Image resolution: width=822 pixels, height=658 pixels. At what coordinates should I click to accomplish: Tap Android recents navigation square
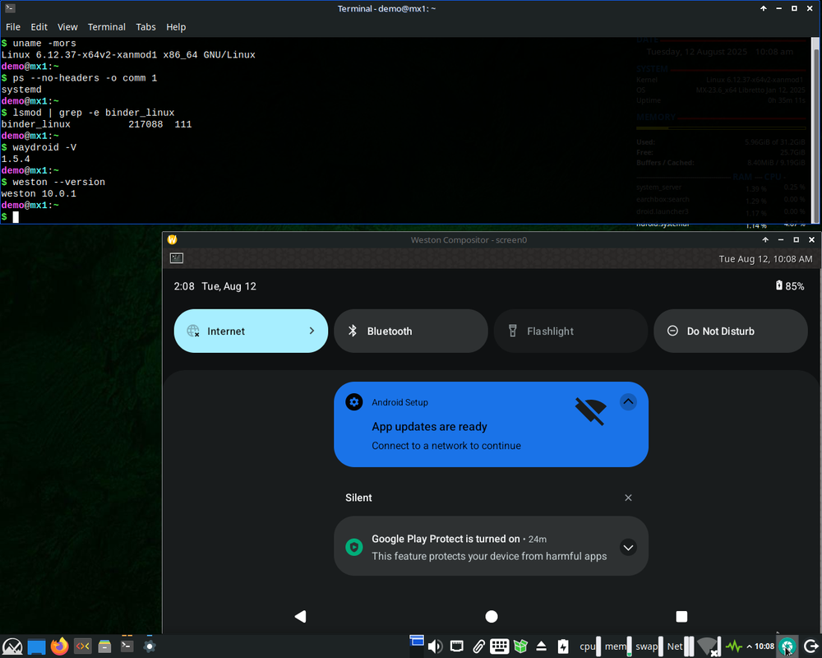(x=681, y=617)
